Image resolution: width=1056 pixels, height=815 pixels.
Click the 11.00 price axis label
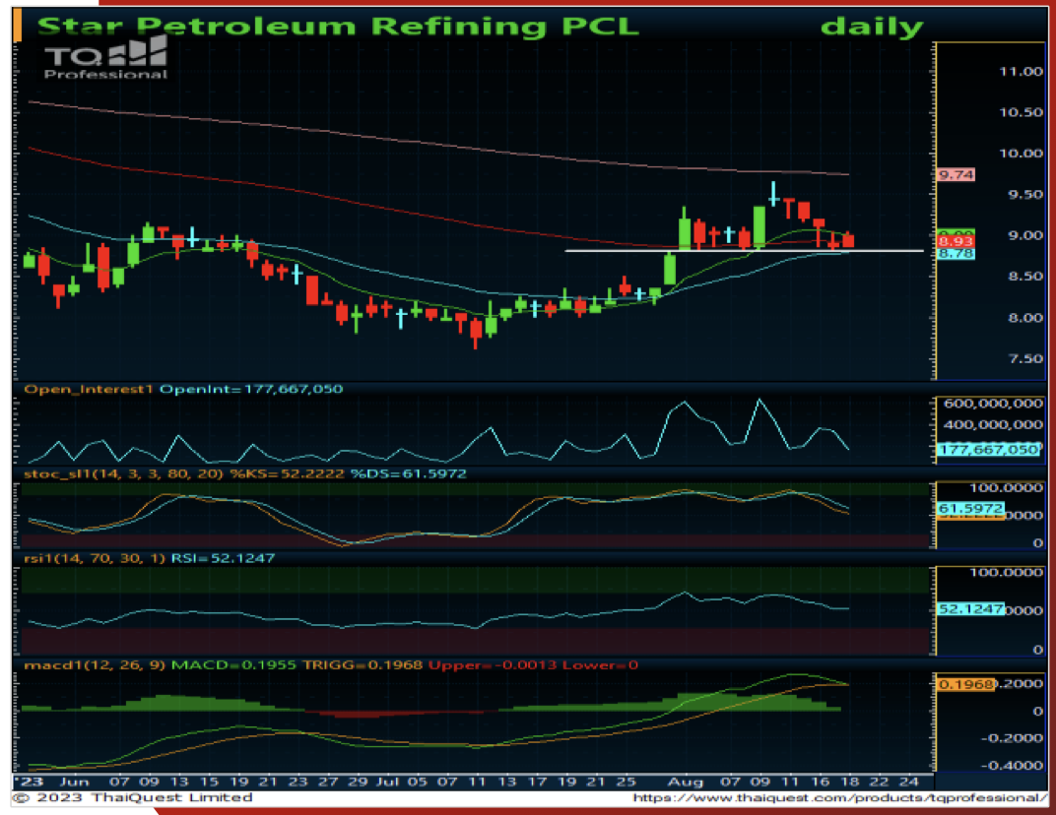pos(1021,72)
